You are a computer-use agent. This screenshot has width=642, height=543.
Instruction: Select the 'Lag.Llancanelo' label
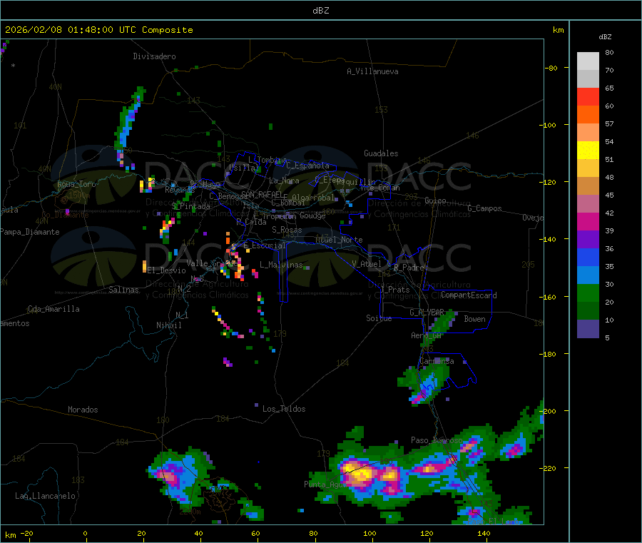45,496
